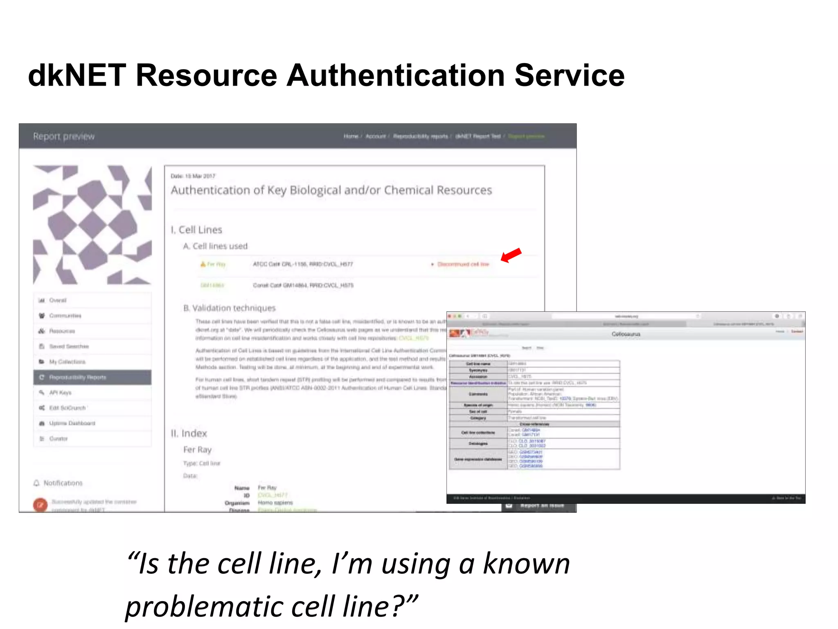Open NCBI TaxID 10376 link
This screenshot has height=629, width=838.
565,398
